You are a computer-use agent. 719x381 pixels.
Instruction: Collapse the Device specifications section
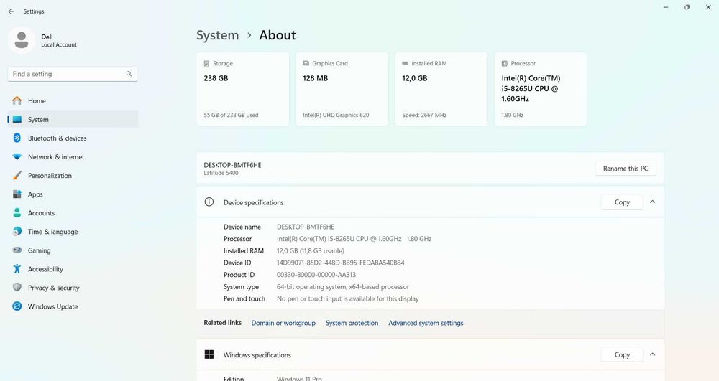point(653,202)
